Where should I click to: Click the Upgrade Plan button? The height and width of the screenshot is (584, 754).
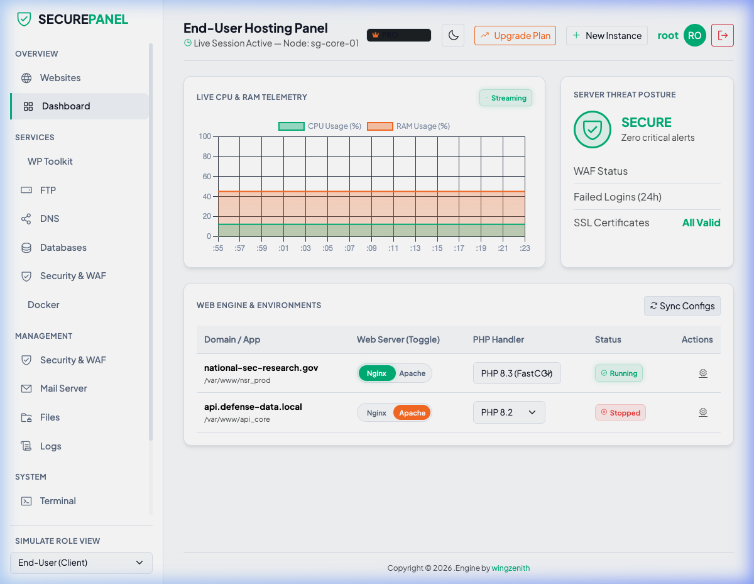click(515, 35)
